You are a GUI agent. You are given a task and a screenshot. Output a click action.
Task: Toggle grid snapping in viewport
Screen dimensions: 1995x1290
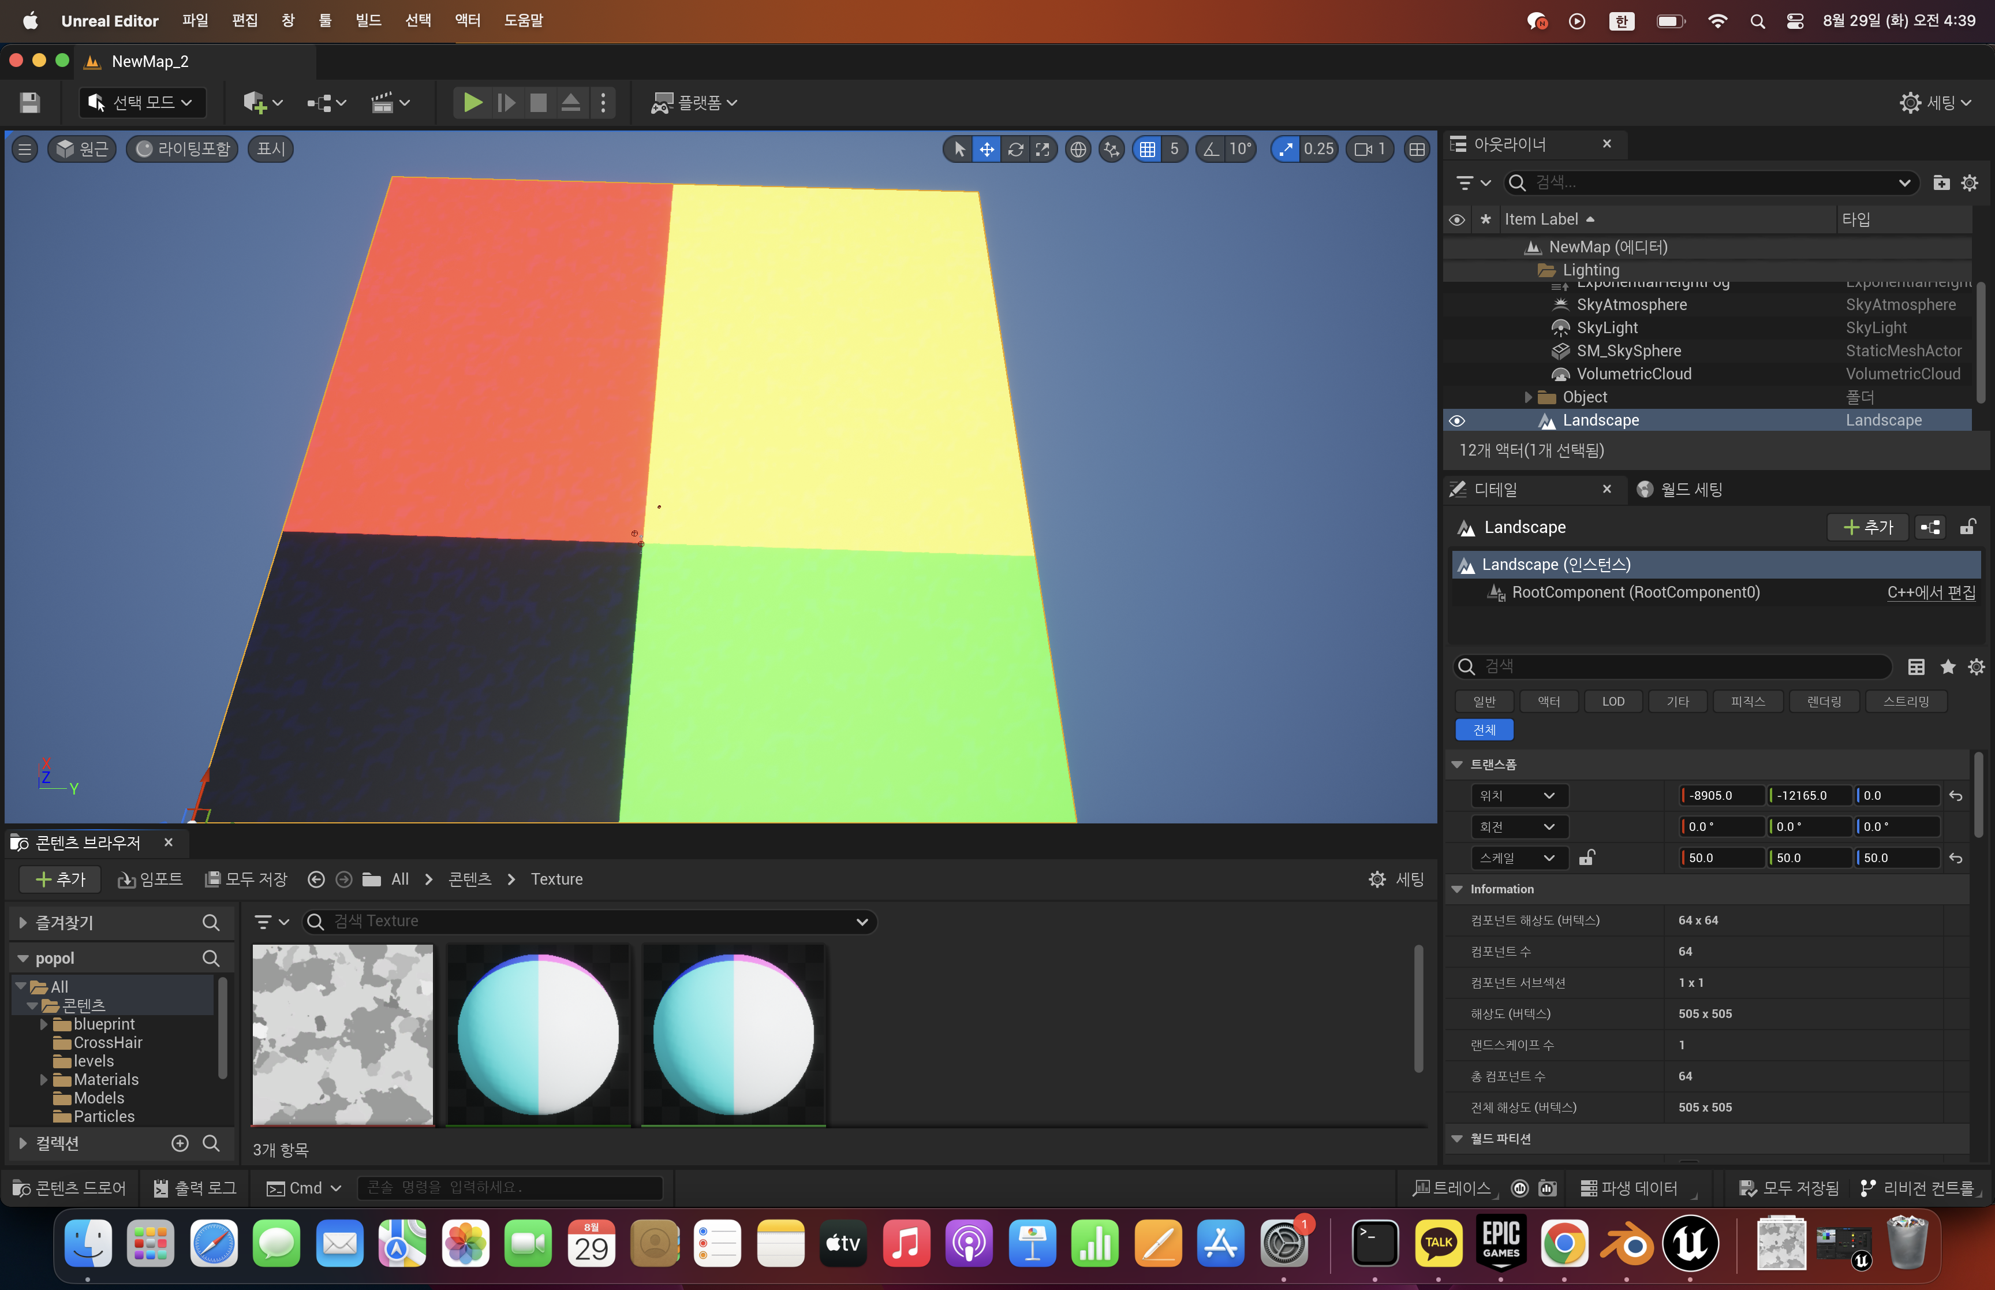click(x=1147, y=149)
